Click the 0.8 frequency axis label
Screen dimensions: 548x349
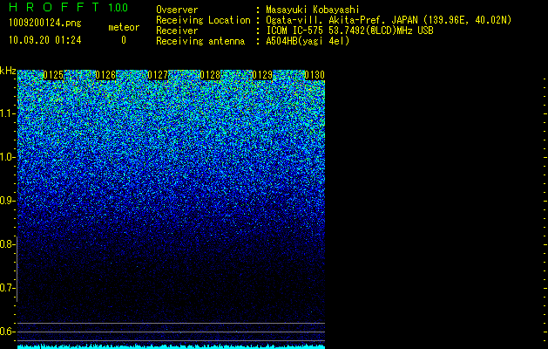point(7,244)
